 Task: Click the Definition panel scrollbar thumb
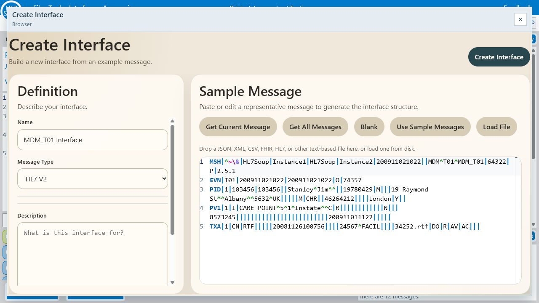click(172, 180)
